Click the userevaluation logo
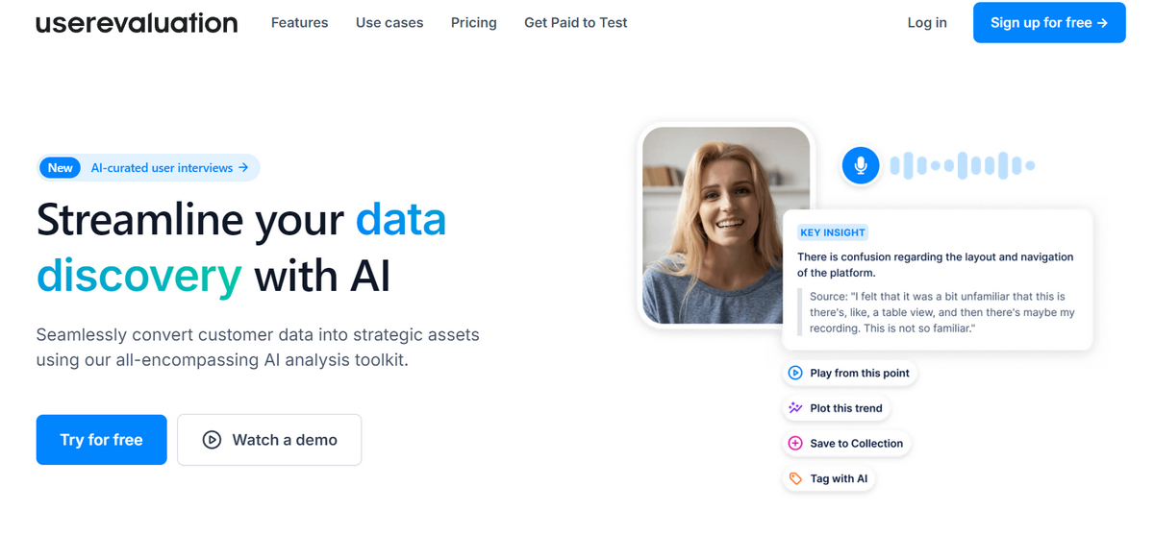Image resolution: width=1154 pixels, height=535 pixels. 137,23
